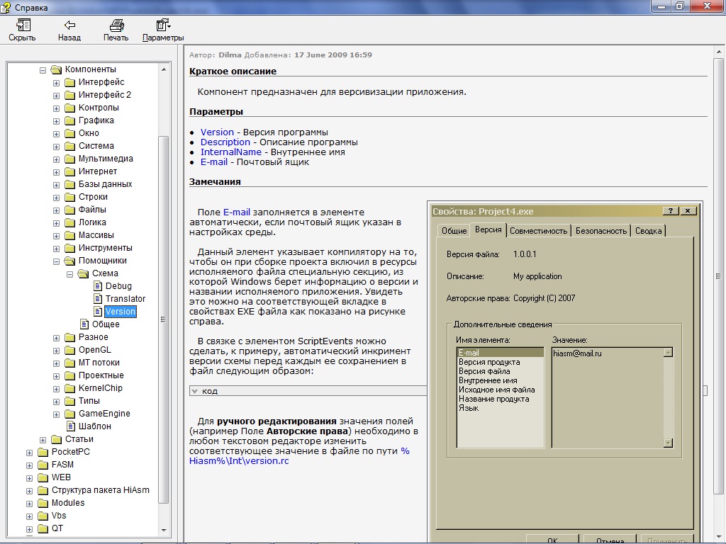Open the Translator topic in tree

coord(125,299)
